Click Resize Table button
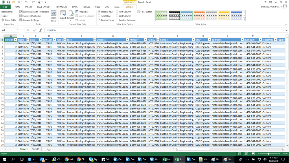The image size is (289, 163). 9,20
